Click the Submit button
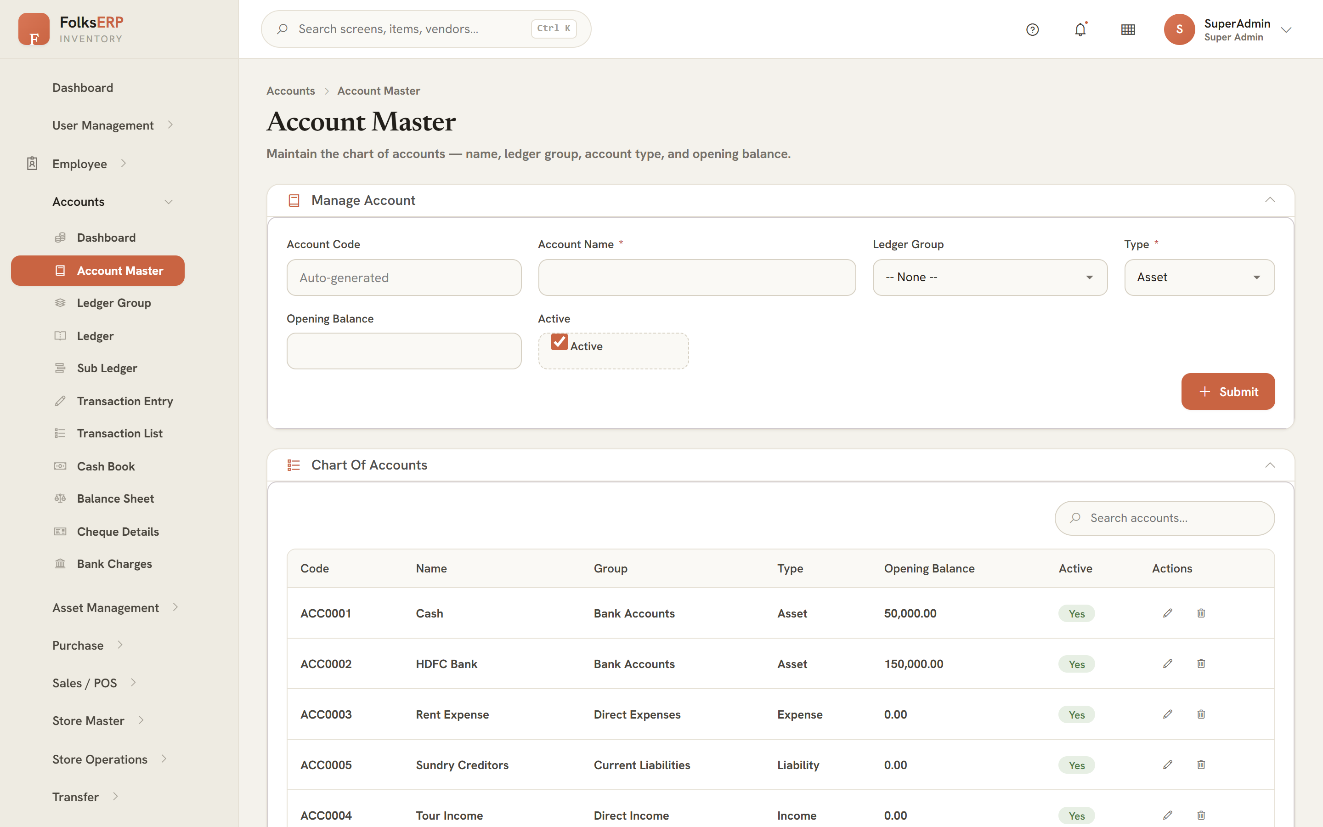Screen dimensions: 1323x827 1228,391
